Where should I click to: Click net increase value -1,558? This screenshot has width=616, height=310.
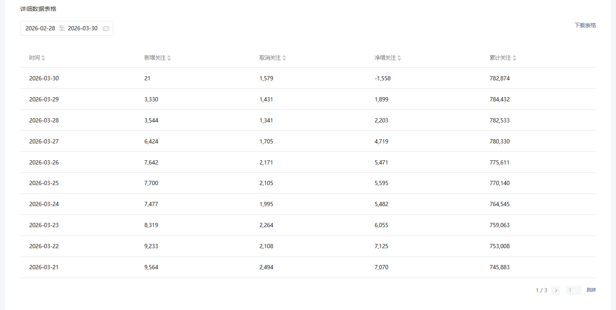point(382,78)
